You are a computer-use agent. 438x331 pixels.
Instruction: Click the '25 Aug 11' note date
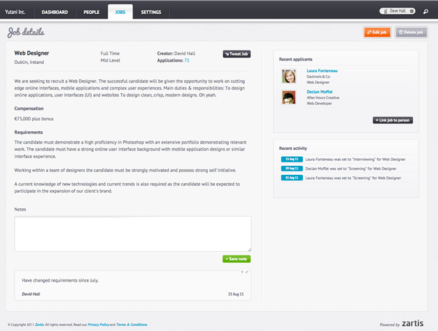click(x=236, y=294)
